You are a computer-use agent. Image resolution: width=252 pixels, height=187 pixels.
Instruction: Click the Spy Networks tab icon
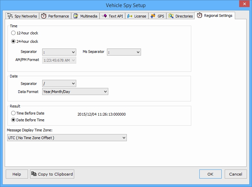[x=10, y=16]
